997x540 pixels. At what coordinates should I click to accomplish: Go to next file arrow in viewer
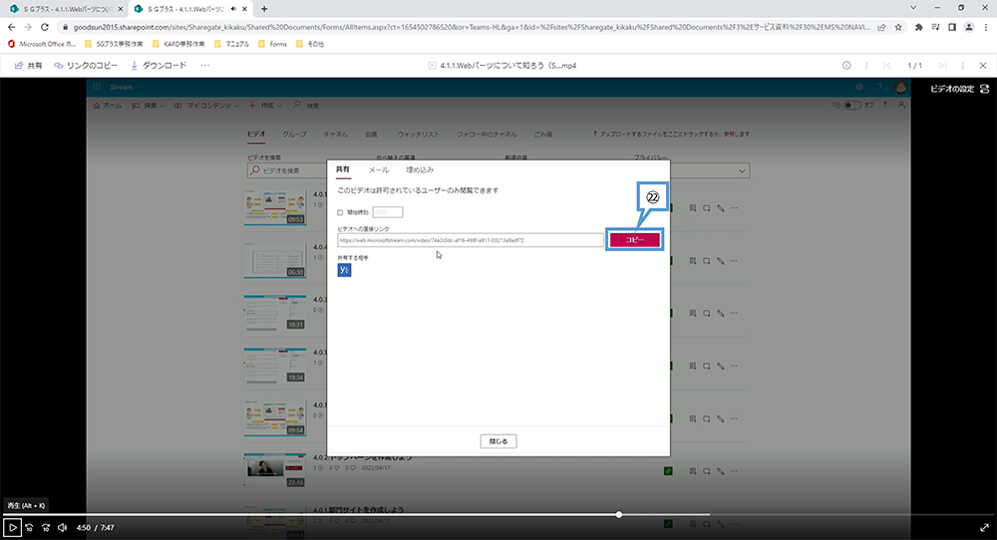coord(943,66)
